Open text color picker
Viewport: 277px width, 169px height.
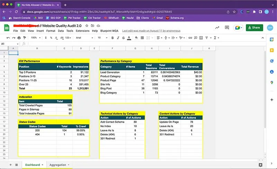(x=129, y=38)
